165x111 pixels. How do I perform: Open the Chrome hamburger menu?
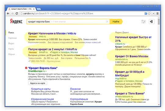click(158, 13)
